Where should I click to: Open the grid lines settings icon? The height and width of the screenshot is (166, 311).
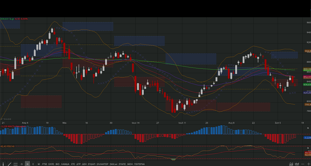tap(15, 164)
